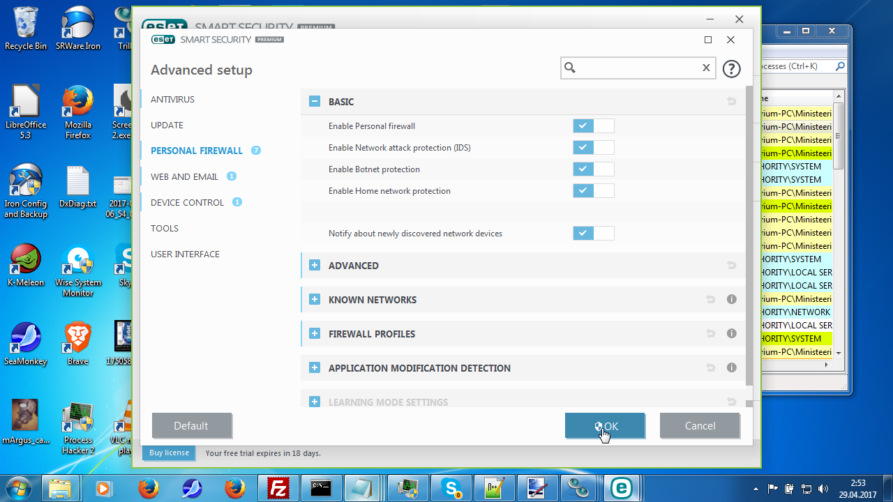Collapse the BASIC section

(315, 102)
